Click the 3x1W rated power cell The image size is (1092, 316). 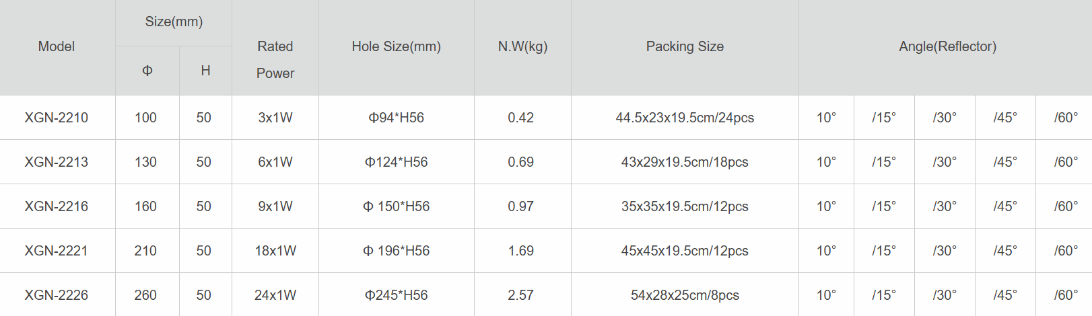(x=275, y=118)
